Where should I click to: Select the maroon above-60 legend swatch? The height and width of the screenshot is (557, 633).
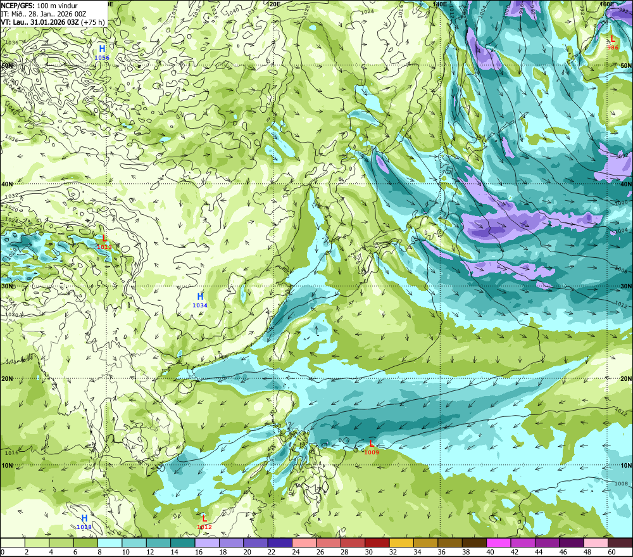[620, 543]
